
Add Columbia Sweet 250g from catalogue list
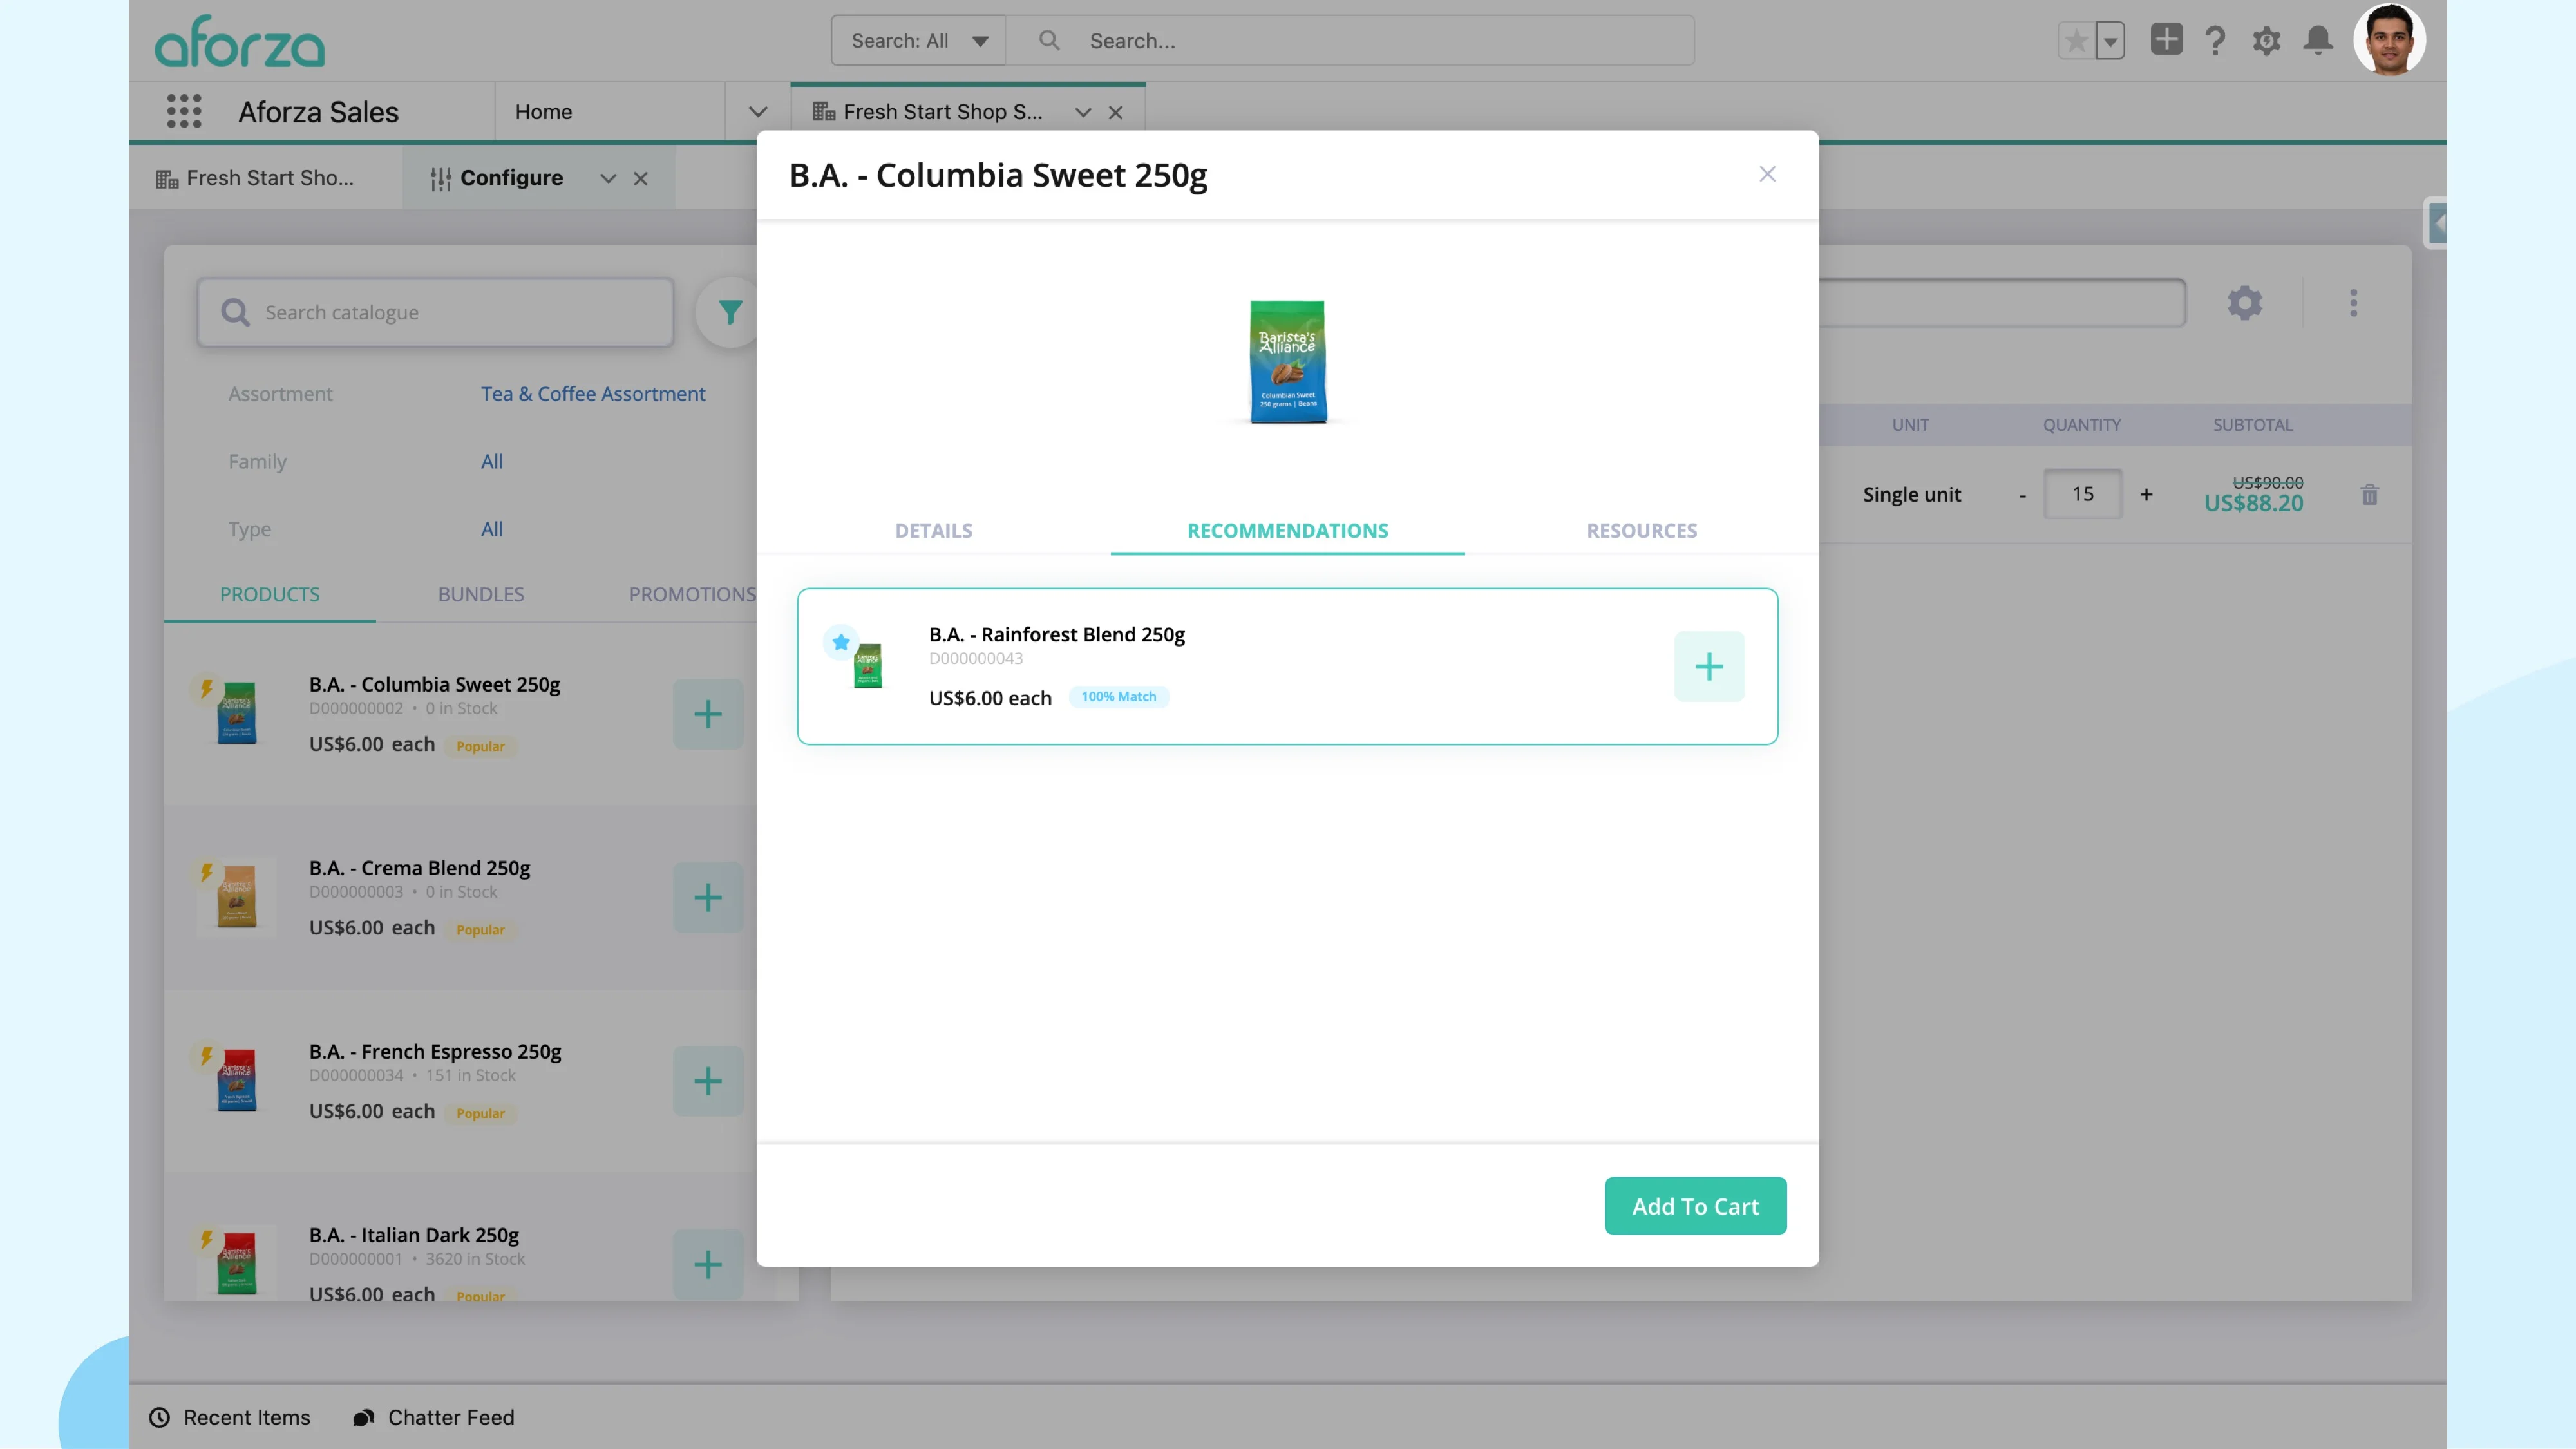click(x=708, y=714)
